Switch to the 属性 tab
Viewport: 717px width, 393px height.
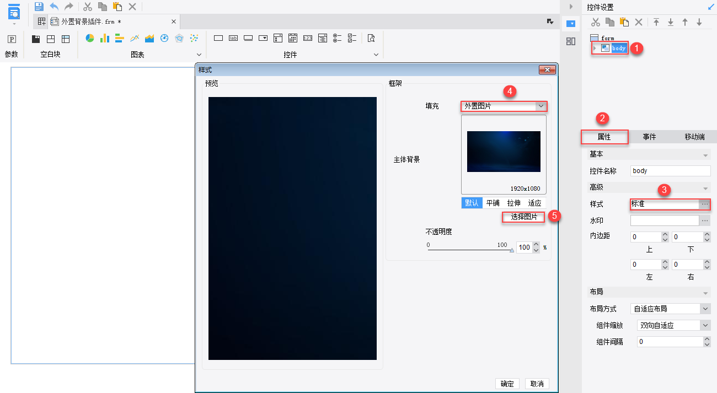604,137
